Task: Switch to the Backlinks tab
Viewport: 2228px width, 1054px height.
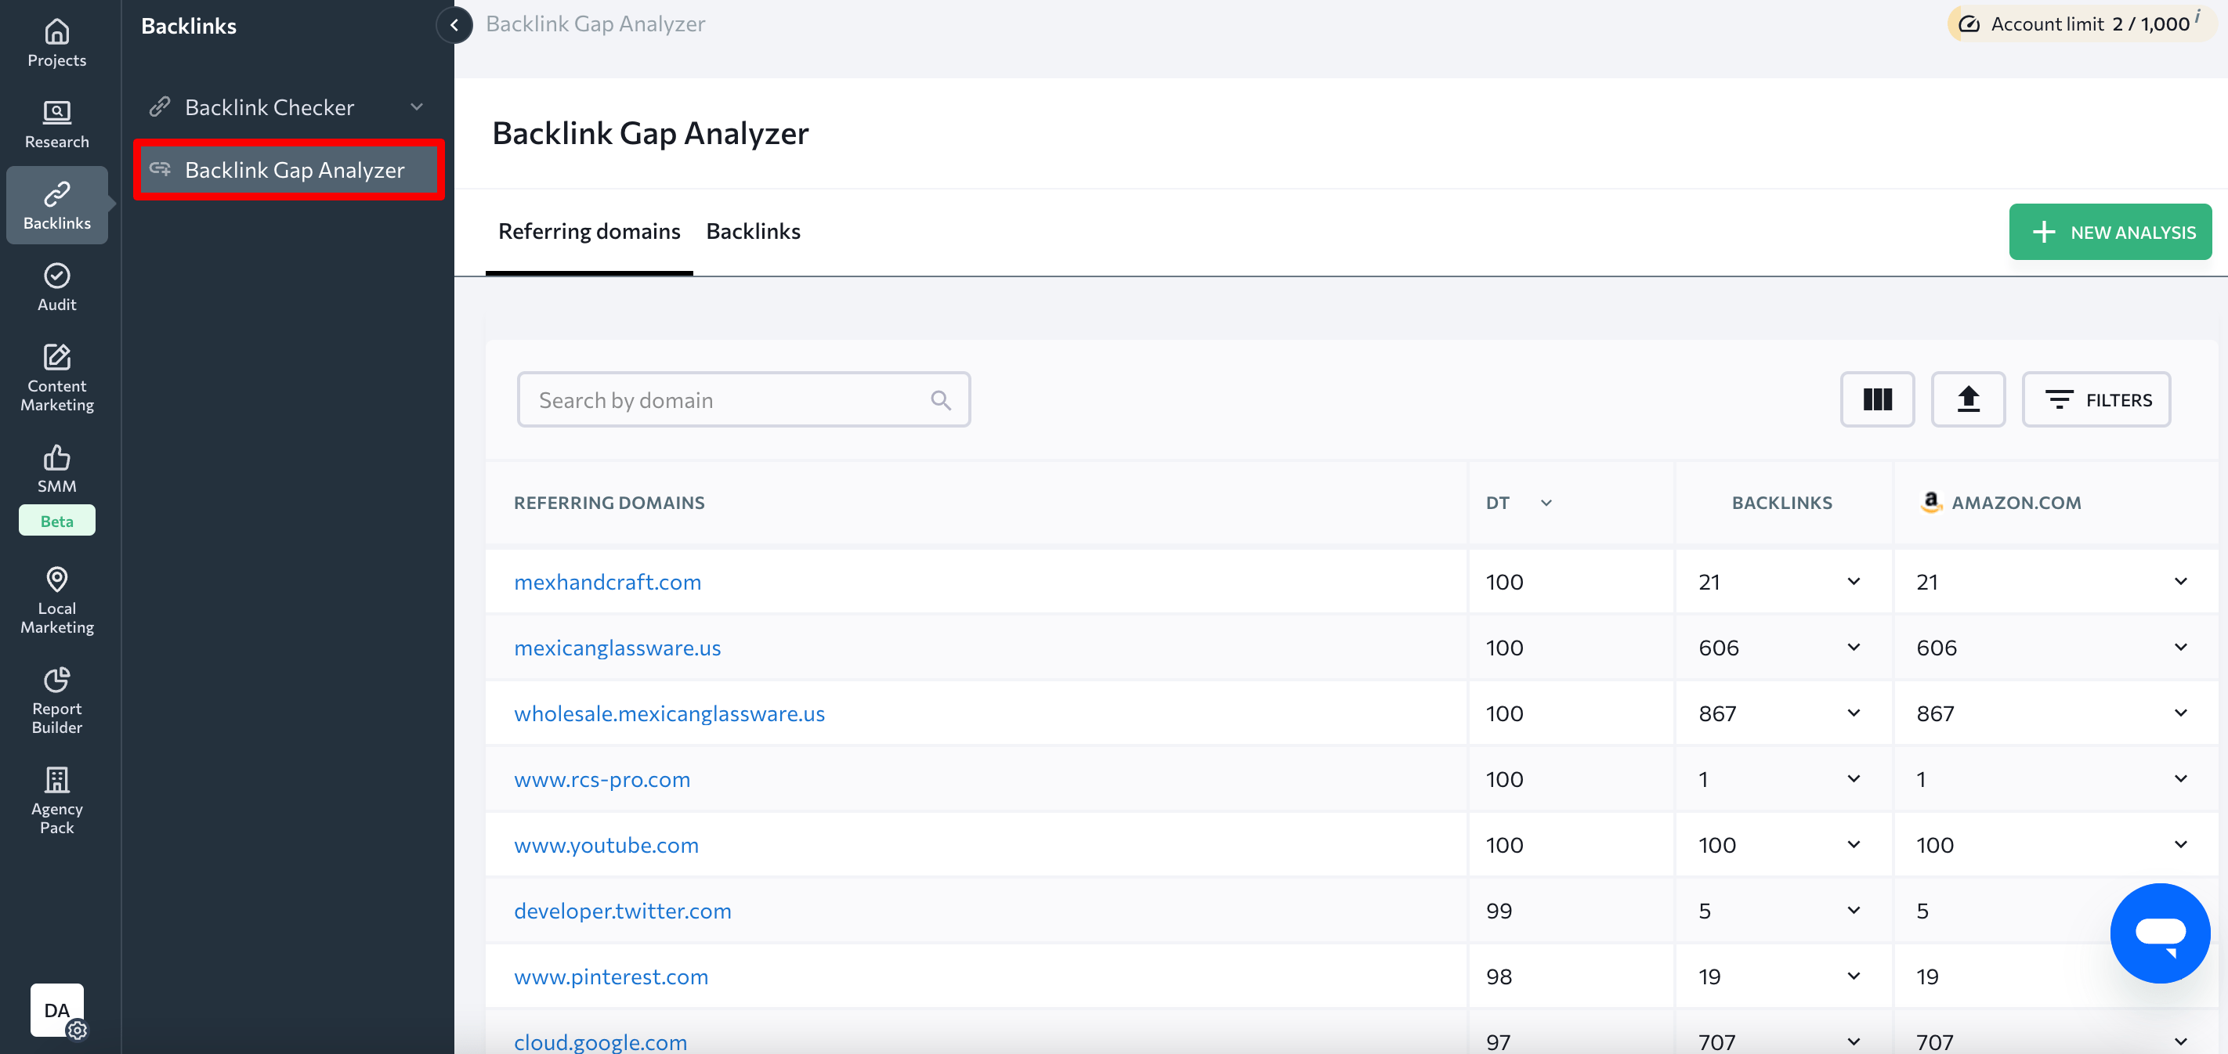Action: click(x=753, y=230)
